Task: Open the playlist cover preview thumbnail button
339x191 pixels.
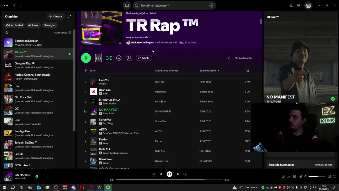Action: coord(99,58)
